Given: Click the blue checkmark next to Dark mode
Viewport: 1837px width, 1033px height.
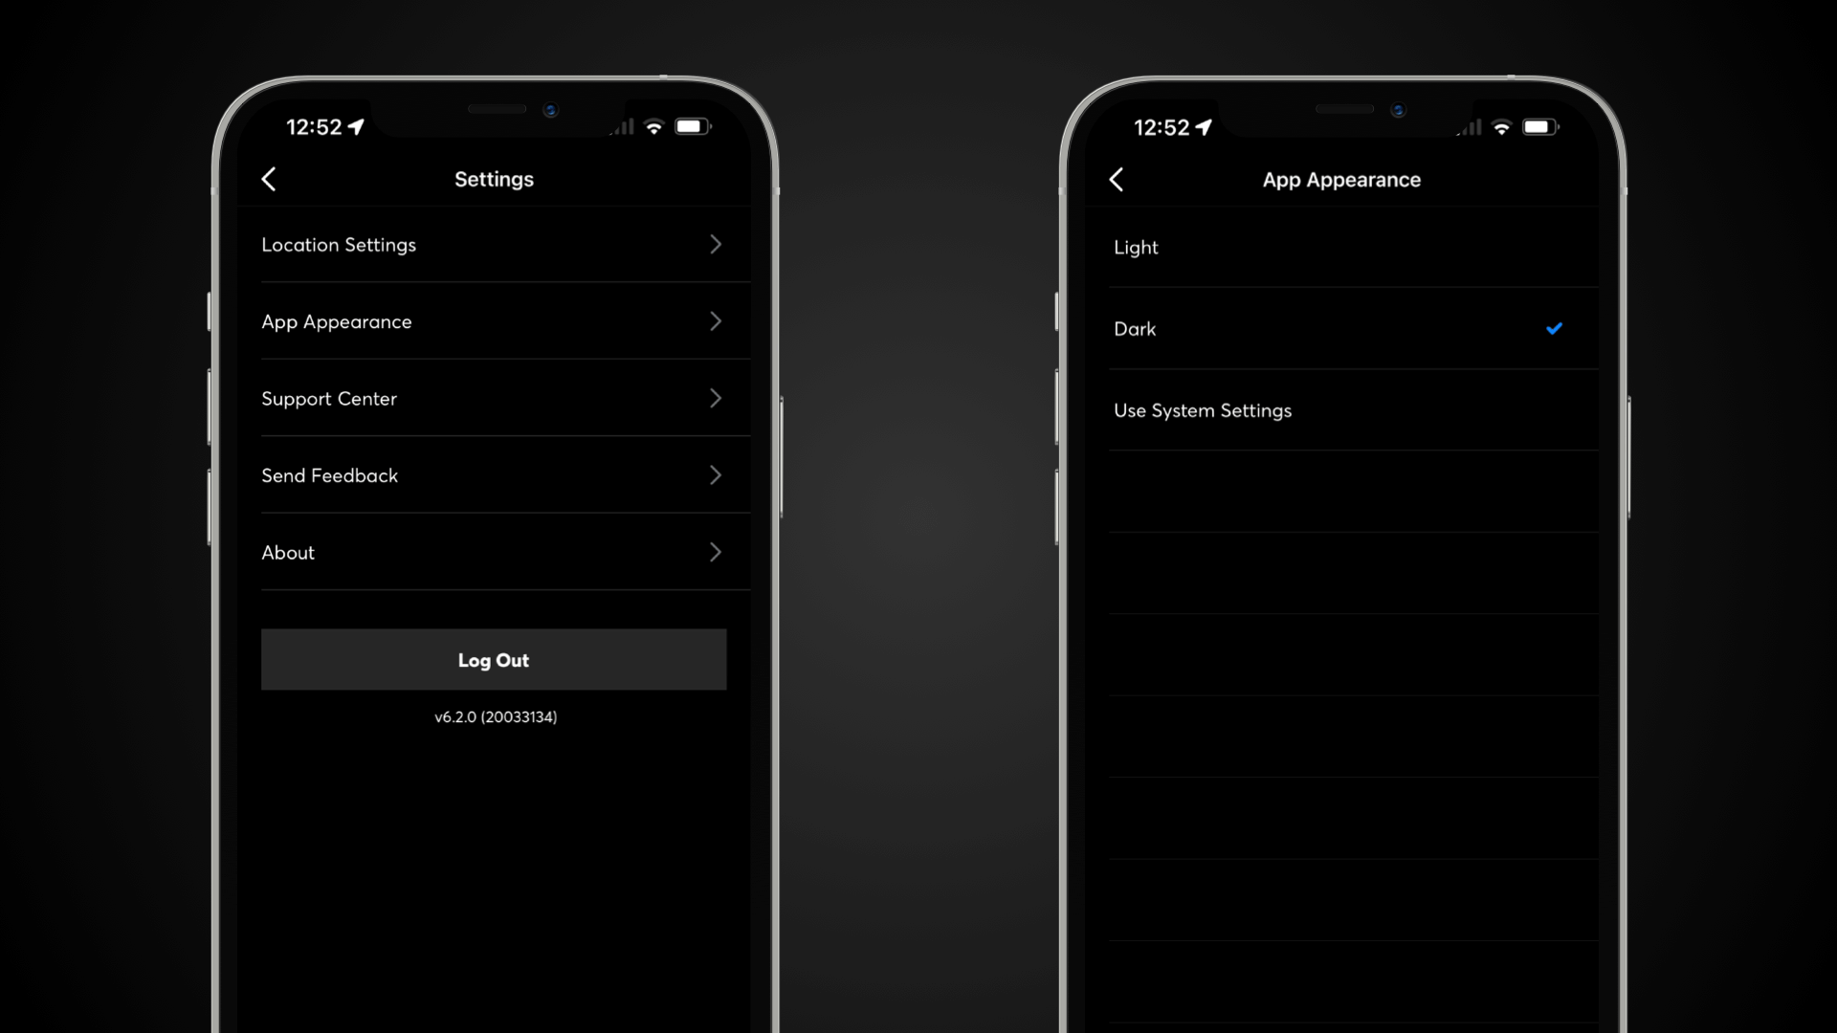Looking at the screenshot, I should pos(1553,328).
